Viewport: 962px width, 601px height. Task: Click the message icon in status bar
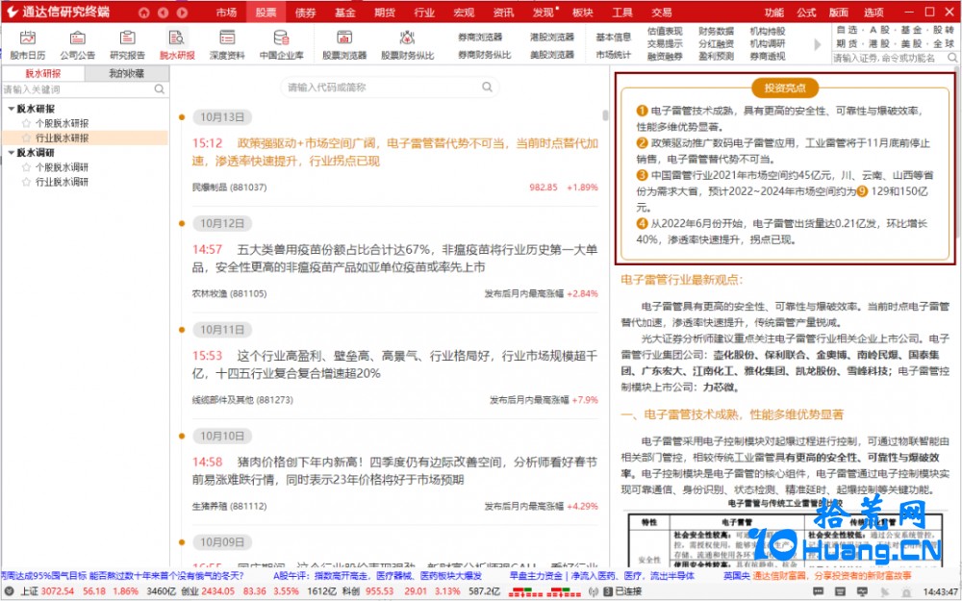coord(819,591)
